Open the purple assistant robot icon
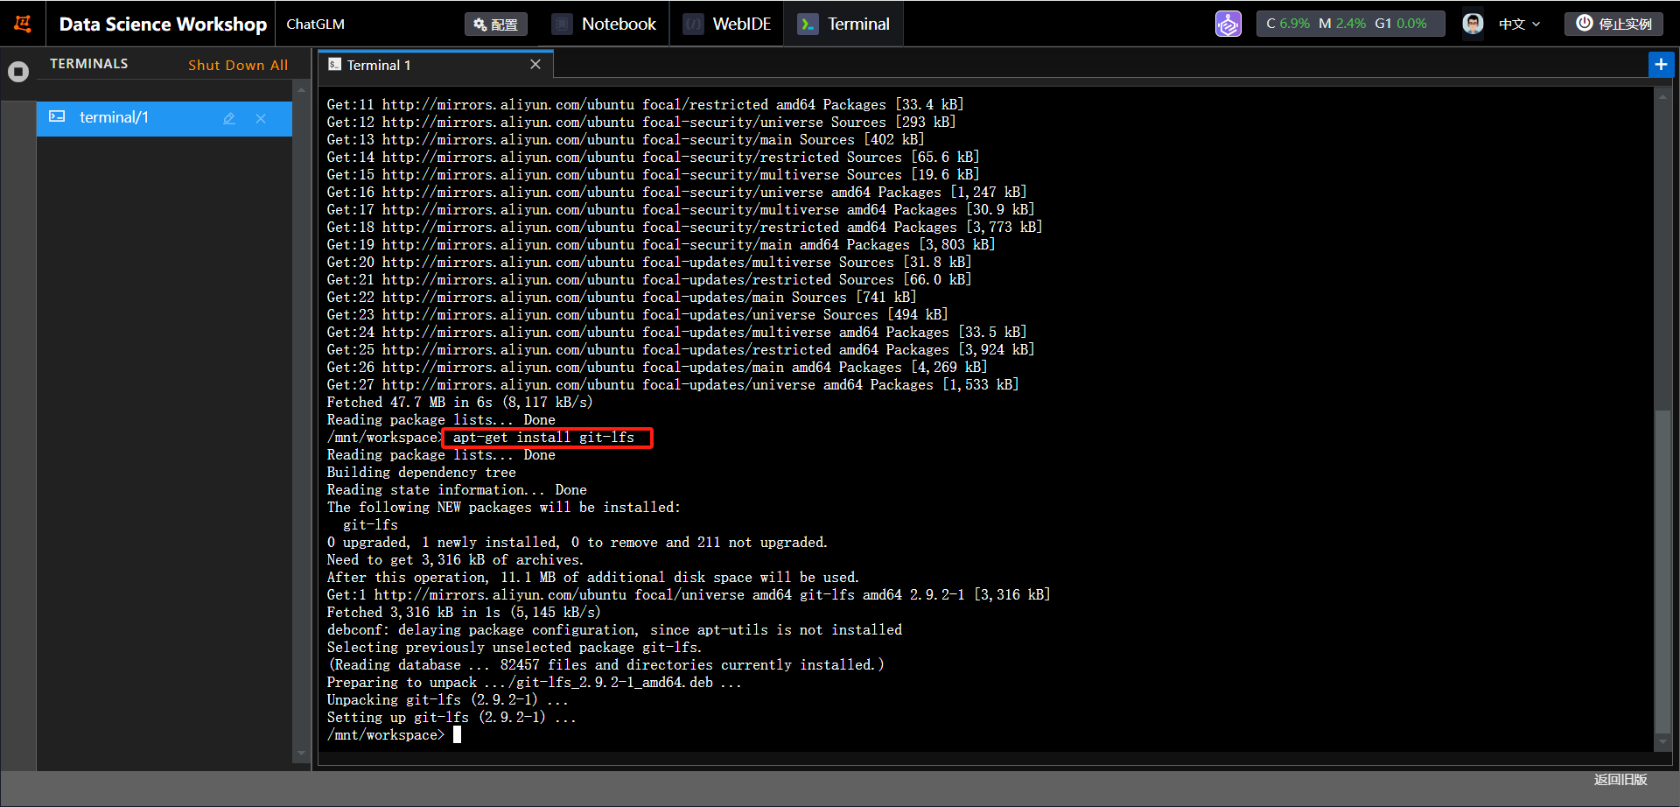Screen dimensions: 1680x807 pyautogui.click(x=1228, y=24)
